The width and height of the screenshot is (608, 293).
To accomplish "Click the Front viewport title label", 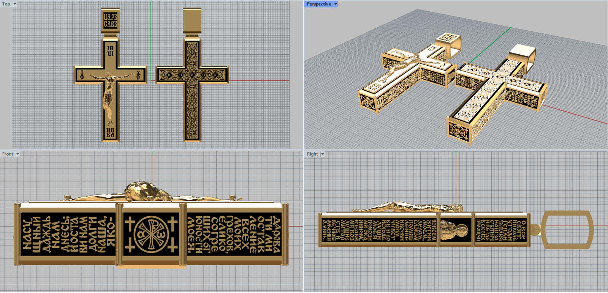I will 7,154.
